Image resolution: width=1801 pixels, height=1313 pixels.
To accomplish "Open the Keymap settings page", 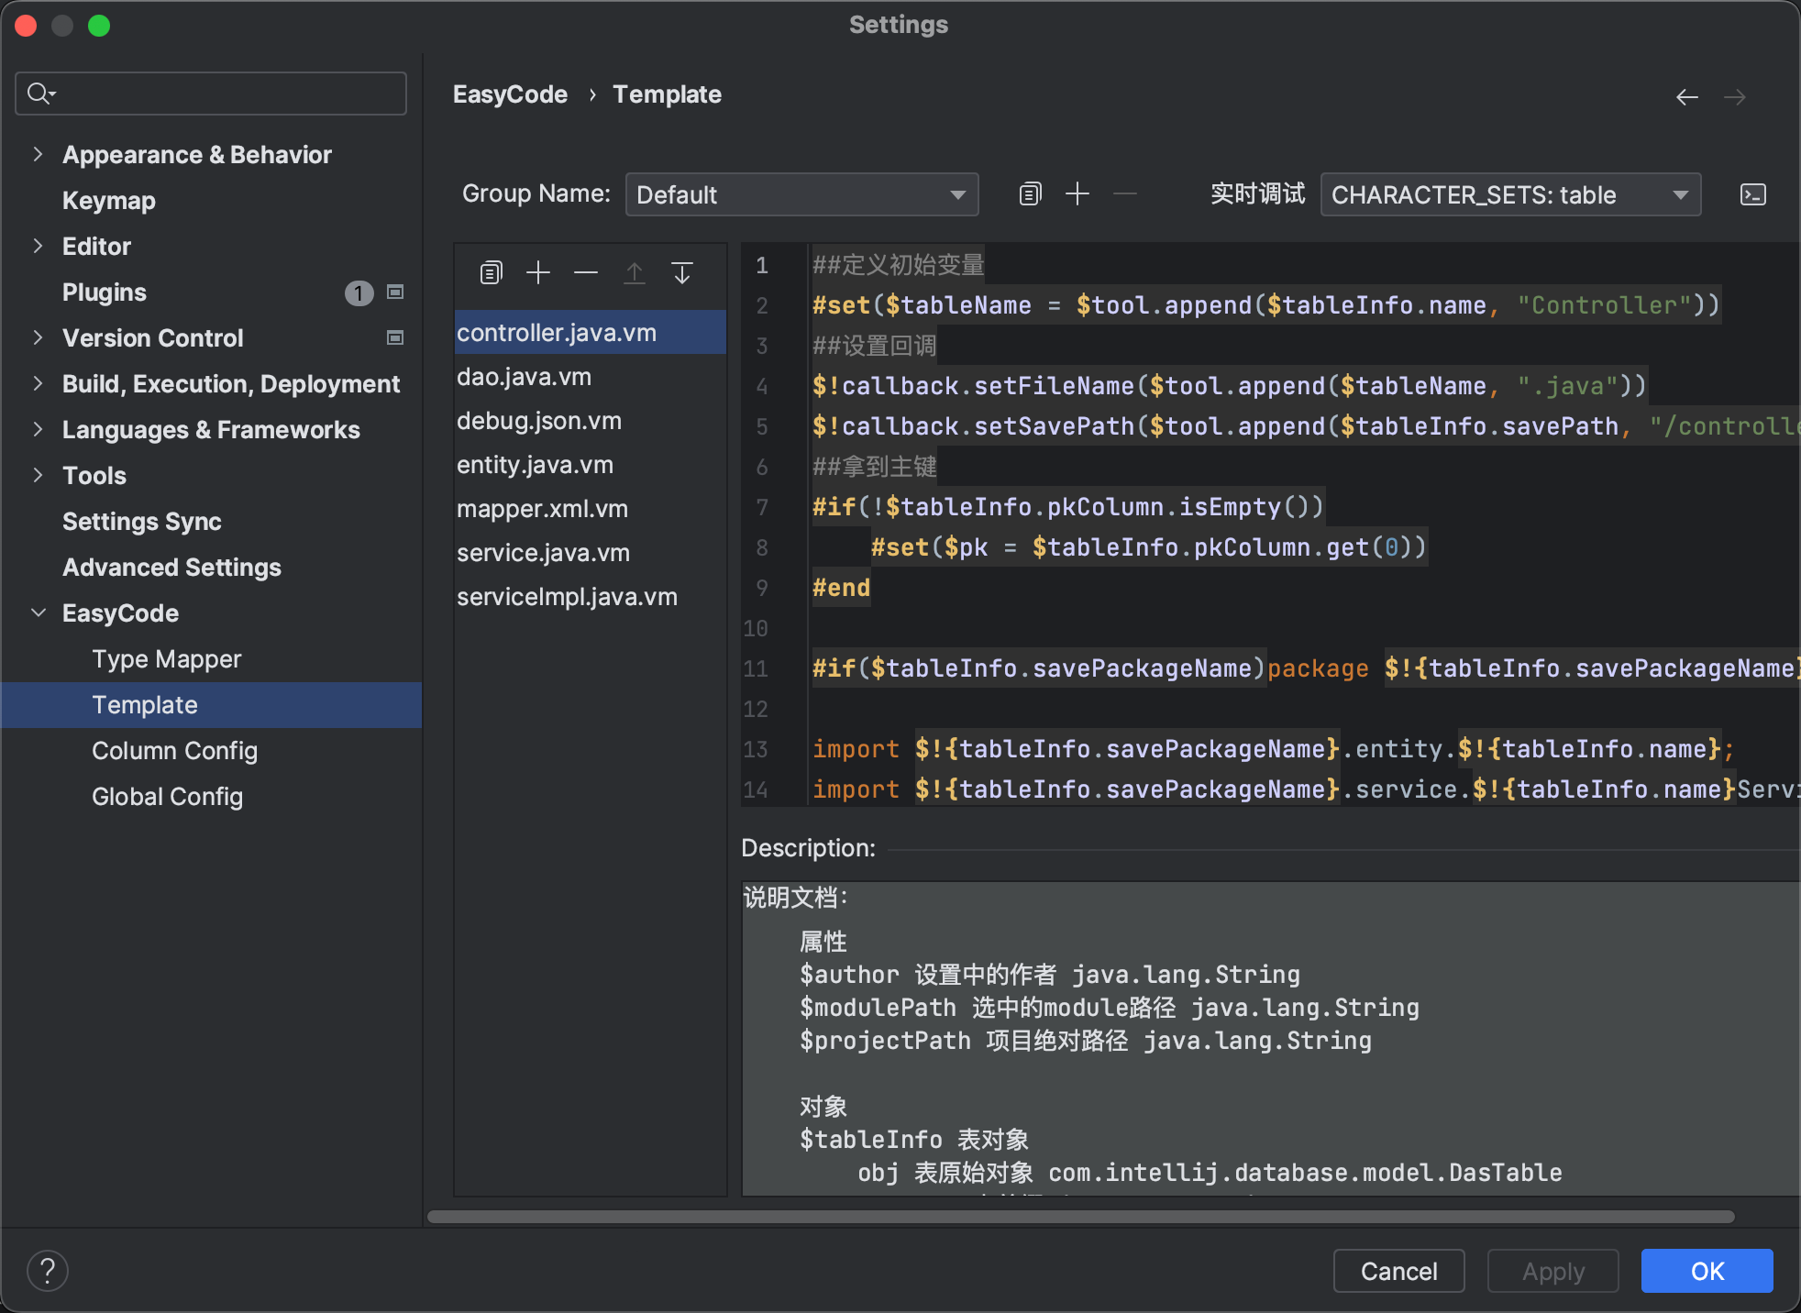I will [108, 200].
